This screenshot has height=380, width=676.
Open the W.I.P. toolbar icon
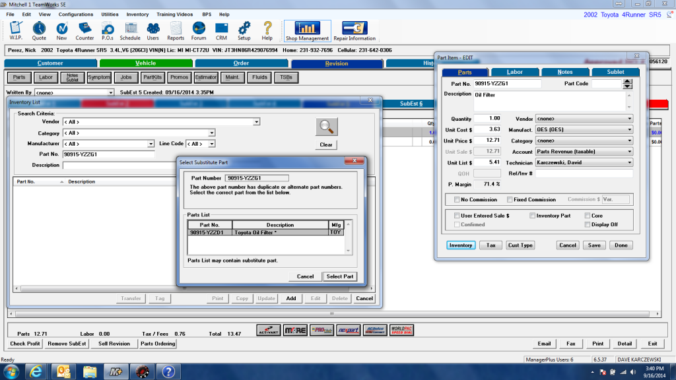[16, 30]
